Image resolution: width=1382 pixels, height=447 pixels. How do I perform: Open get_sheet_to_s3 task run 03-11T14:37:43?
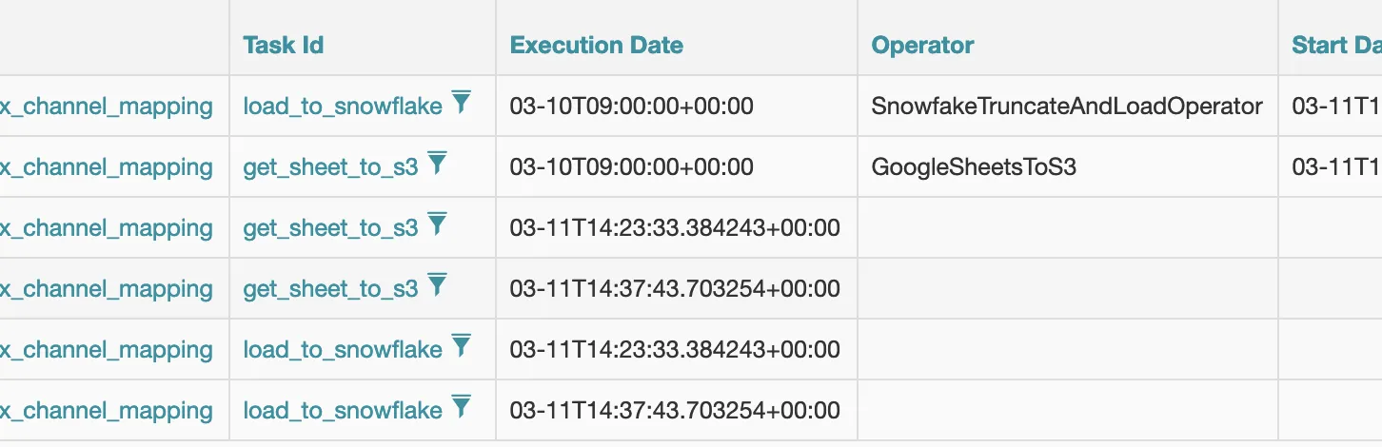[330, 289]
